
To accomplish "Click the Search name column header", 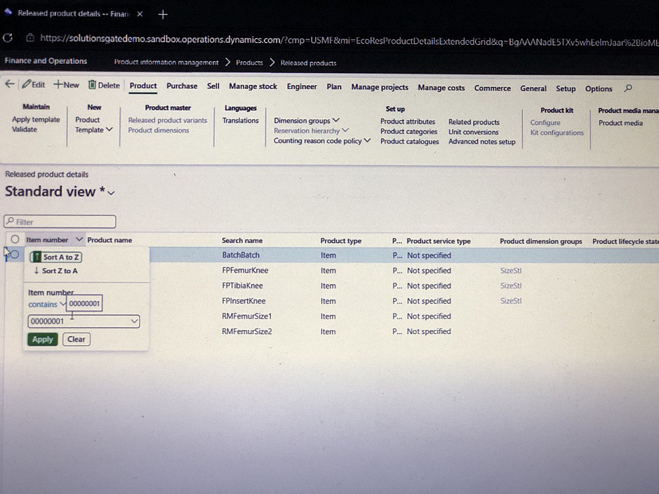I will coord(242,240).
